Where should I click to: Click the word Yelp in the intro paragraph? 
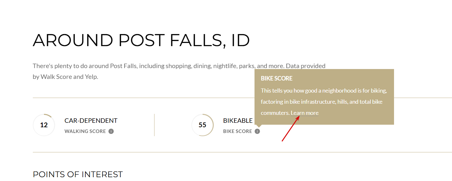pyautogui.click(x=91, y=77)
